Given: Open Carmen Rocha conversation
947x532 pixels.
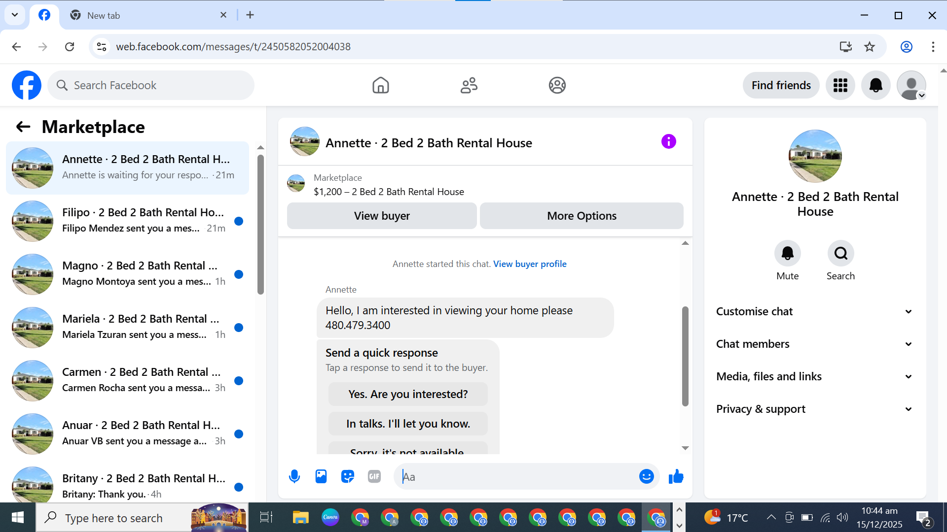Looking at the screenshot, I should tap(127, 380).
